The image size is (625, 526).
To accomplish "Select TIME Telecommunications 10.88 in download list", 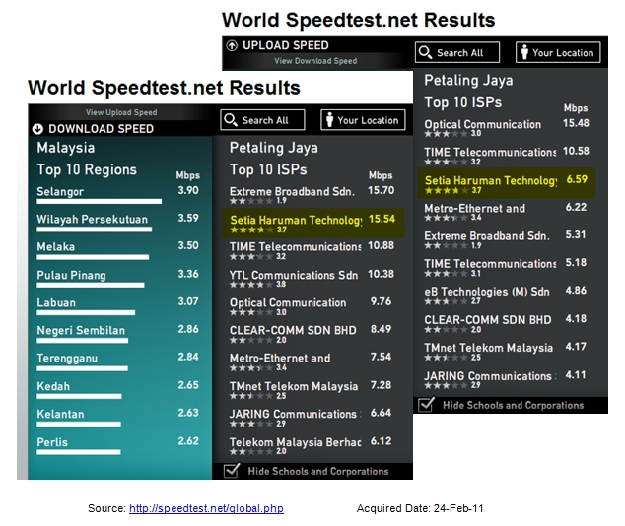I will click(x=312, y=250).
